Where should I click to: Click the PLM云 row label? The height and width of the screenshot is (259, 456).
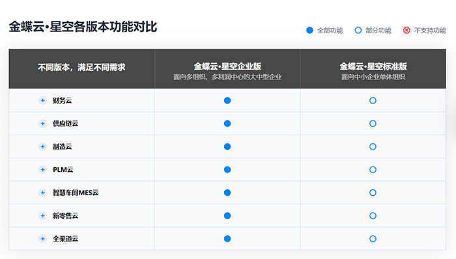(63, 170)
